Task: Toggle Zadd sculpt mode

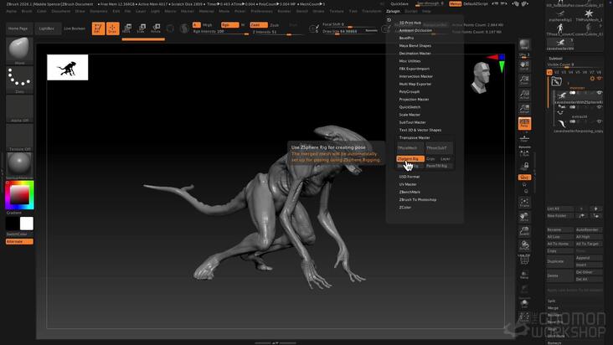Action: 259,24
